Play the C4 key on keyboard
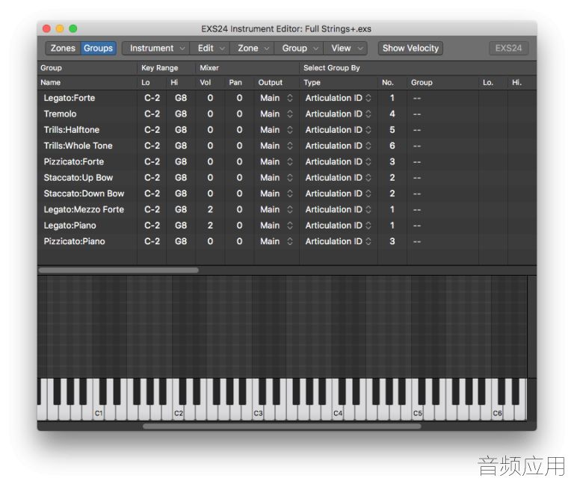The height and width of the screenshot is (484, 574). coord(338,413)
